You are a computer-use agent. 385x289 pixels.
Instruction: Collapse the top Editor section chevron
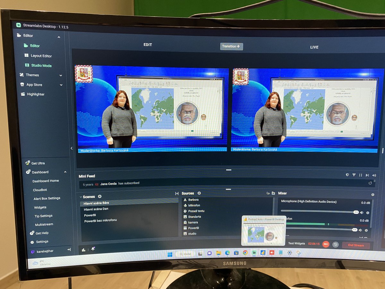click(x=59, y=37)
